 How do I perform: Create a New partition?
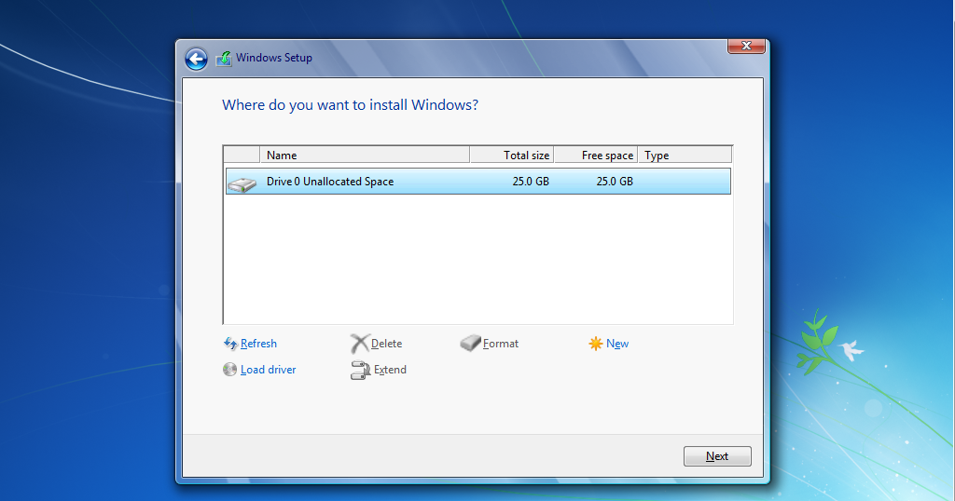(x=617, y=344)
